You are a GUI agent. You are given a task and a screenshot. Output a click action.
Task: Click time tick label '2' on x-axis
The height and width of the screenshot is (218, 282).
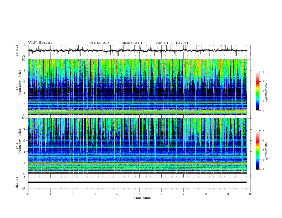point(73,194)
